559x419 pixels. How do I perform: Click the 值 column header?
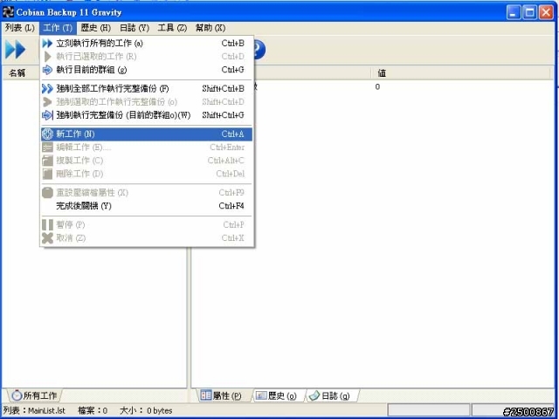pyautogui.click(x=462, y=73)
